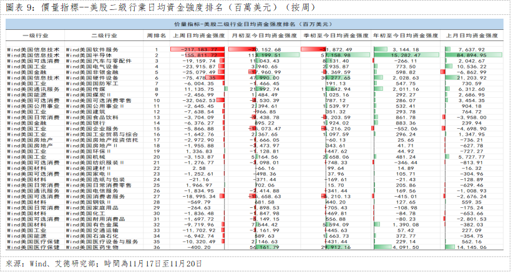The width and height of the screenshot is (511, 272).
Task: Click the value 14,145.06 for 医药生物
Action: 472,247
